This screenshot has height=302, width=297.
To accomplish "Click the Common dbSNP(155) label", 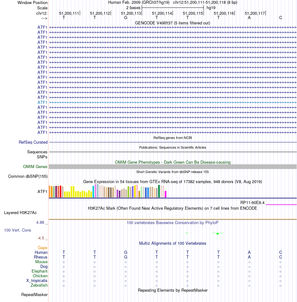I will [28, 177].
